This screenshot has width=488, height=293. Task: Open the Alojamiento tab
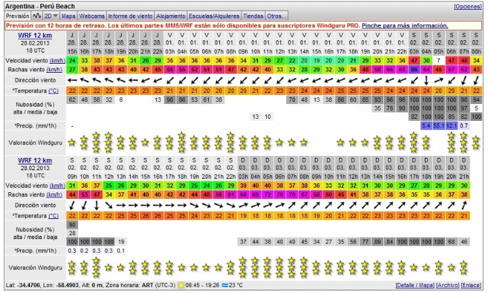pyautogui.click(x=170, y=16)
